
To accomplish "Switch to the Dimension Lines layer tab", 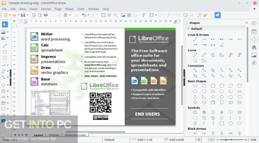I will pyautogui.click(x=75, y=135).
